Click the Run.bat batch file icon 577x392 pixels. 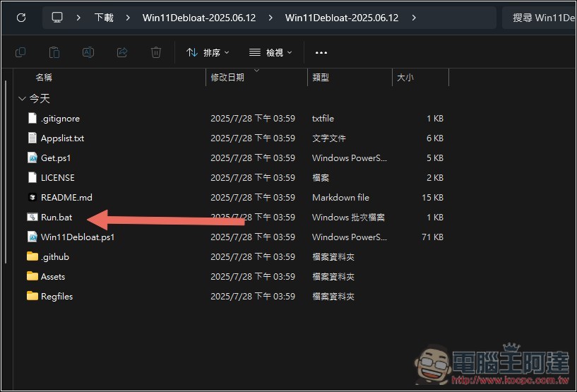(x=32, y=217)
